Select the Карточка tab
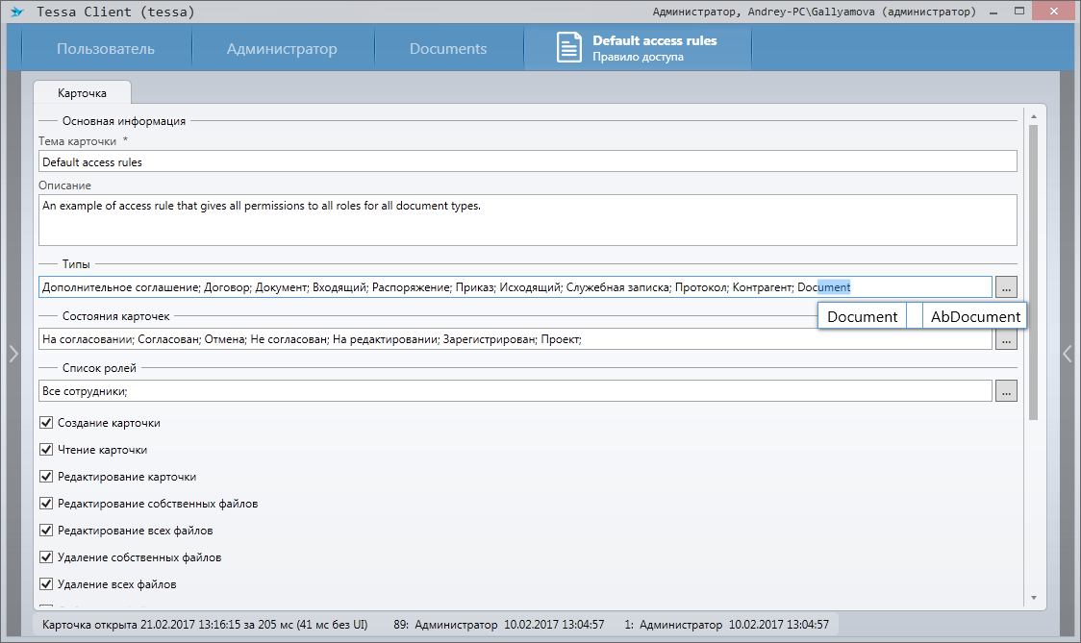Screen dimensions: 1081x643 82,93
